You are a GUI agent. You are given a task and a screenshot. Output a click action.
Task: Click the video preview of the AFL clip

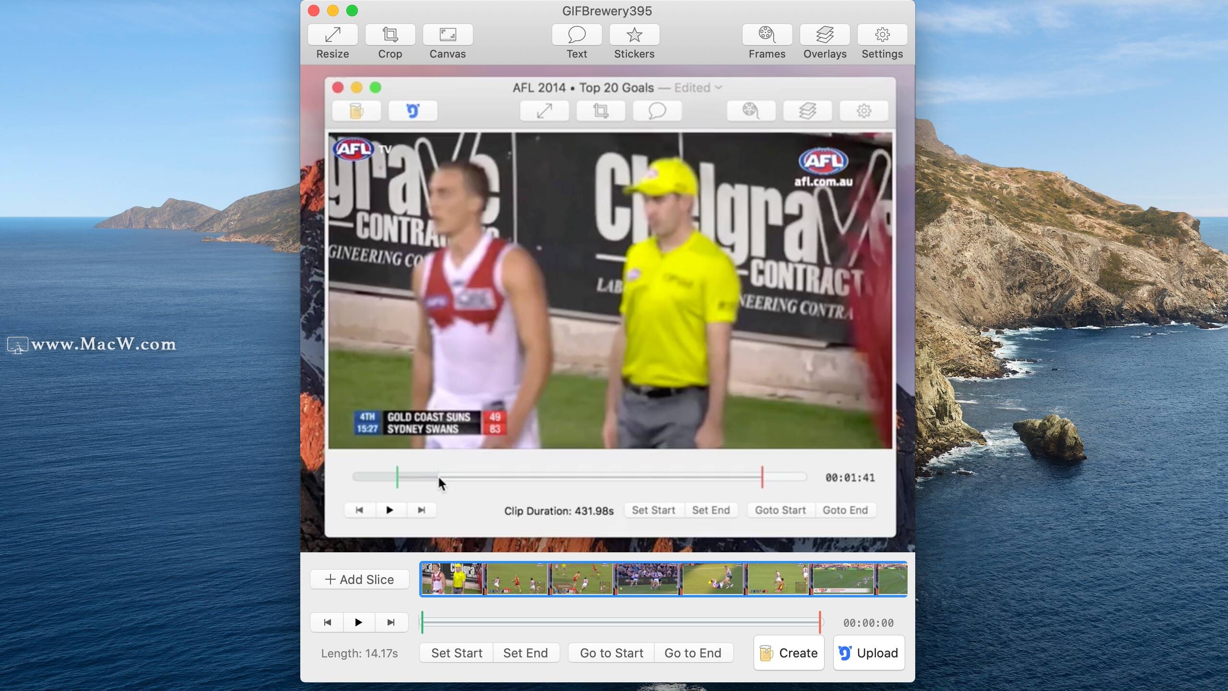pyautogui.click(x=610, y=291)
